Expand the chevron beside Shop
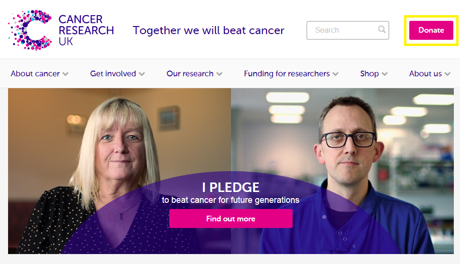The width and height of the screenshot is (460, 264). click(x=385, y=74)
